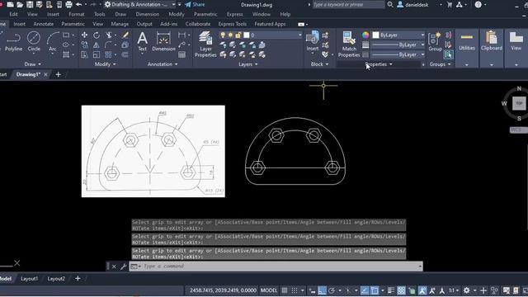Toggle transparency display in status bar

tap(402, 290)
